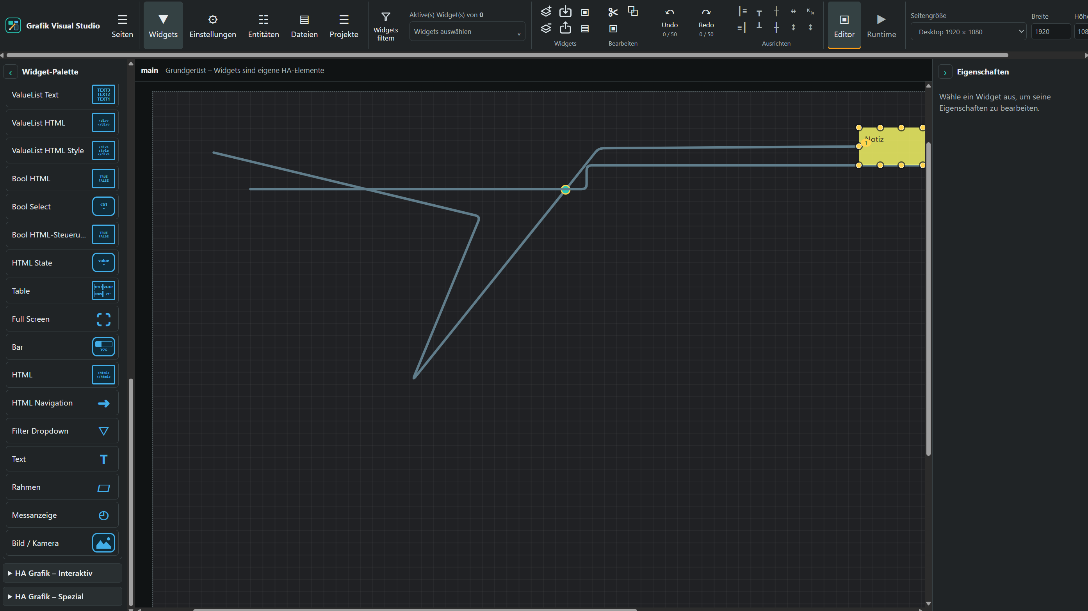Image resolution: width=1088 pixels, height=611 pixels.
Task: Click the horizontal lines list icon in Widgets group
Action: coord(584,29)
